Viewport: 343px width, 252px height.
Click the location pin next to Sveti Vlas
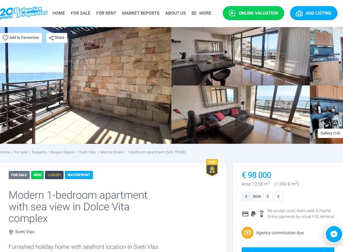pyautogui.click(x=11, y=232)
